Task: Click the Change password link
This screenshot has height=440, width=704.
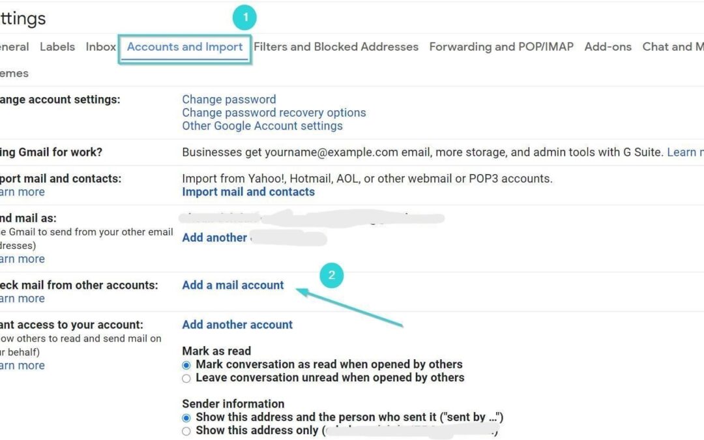Action: pyautogui.click(x=229, y=100)
